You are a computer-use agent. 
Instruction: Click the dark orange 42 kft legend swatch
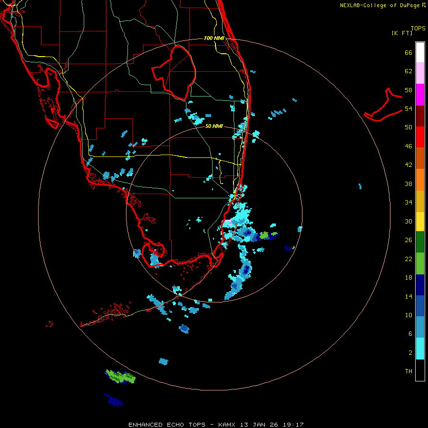[420, 158]
